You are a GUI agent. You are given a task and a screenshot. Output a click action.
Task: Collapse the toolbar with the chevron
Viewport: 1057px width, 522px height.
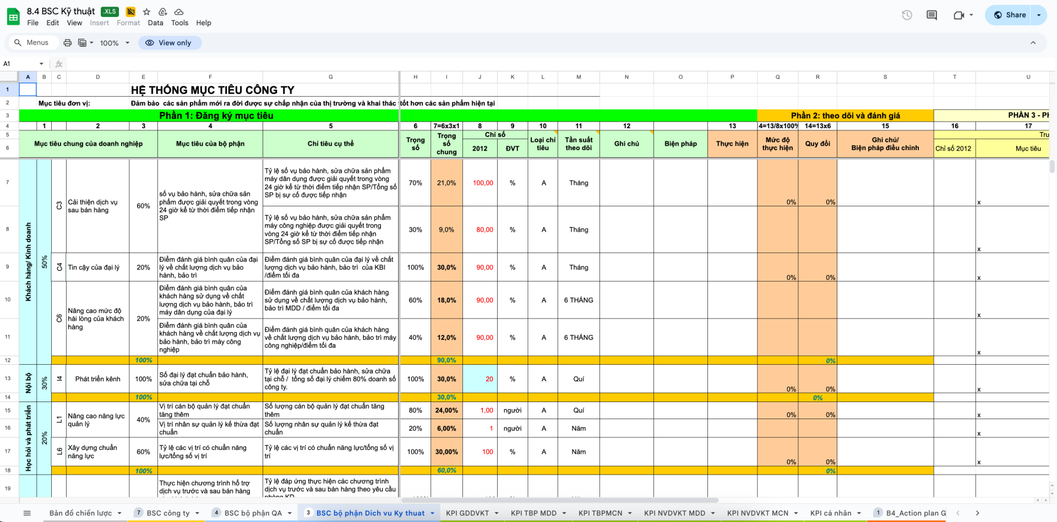[x=1033, y=43]
